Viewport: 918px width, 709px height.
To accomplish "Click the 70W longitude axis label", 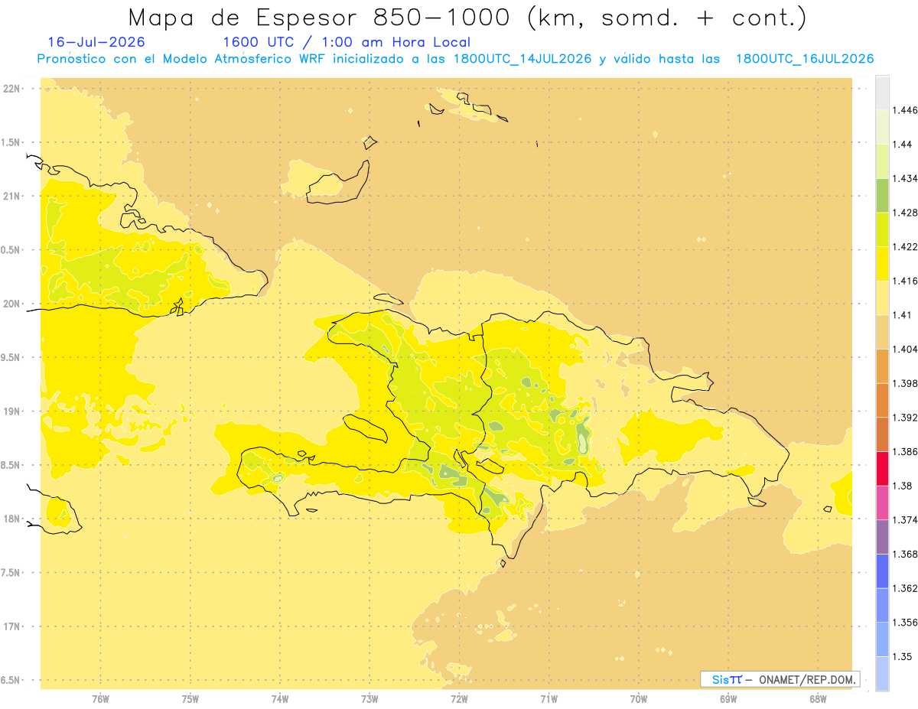I will (639, 699).
